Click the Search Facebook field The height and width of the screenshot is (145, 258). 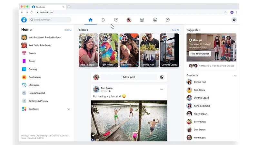[x=50, y=20]
